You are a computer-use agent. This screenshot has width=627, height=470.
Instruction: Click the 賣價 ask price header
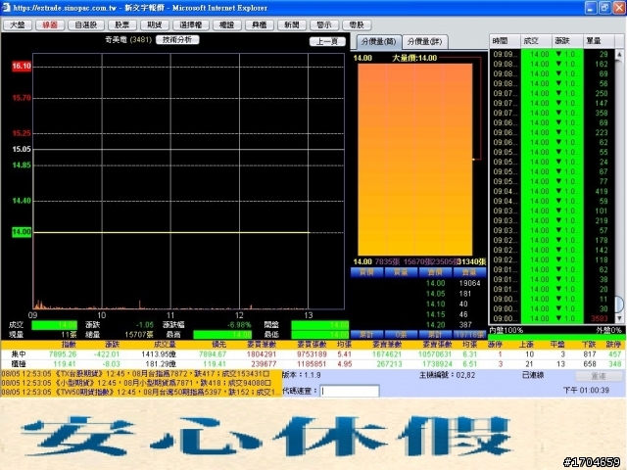[x=435, y=272]
